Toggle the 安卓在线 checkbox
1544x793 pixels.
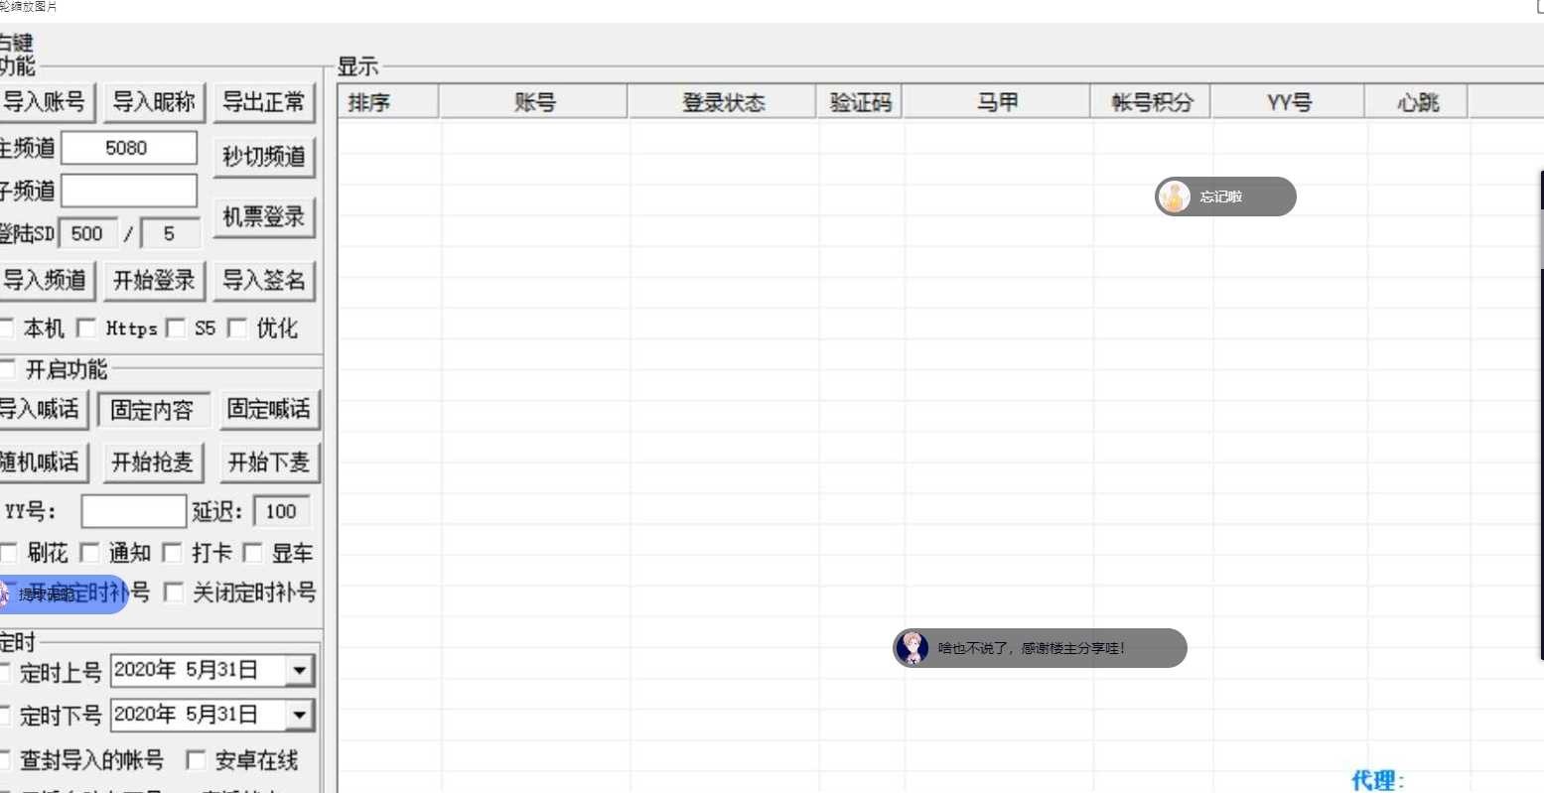197,760
